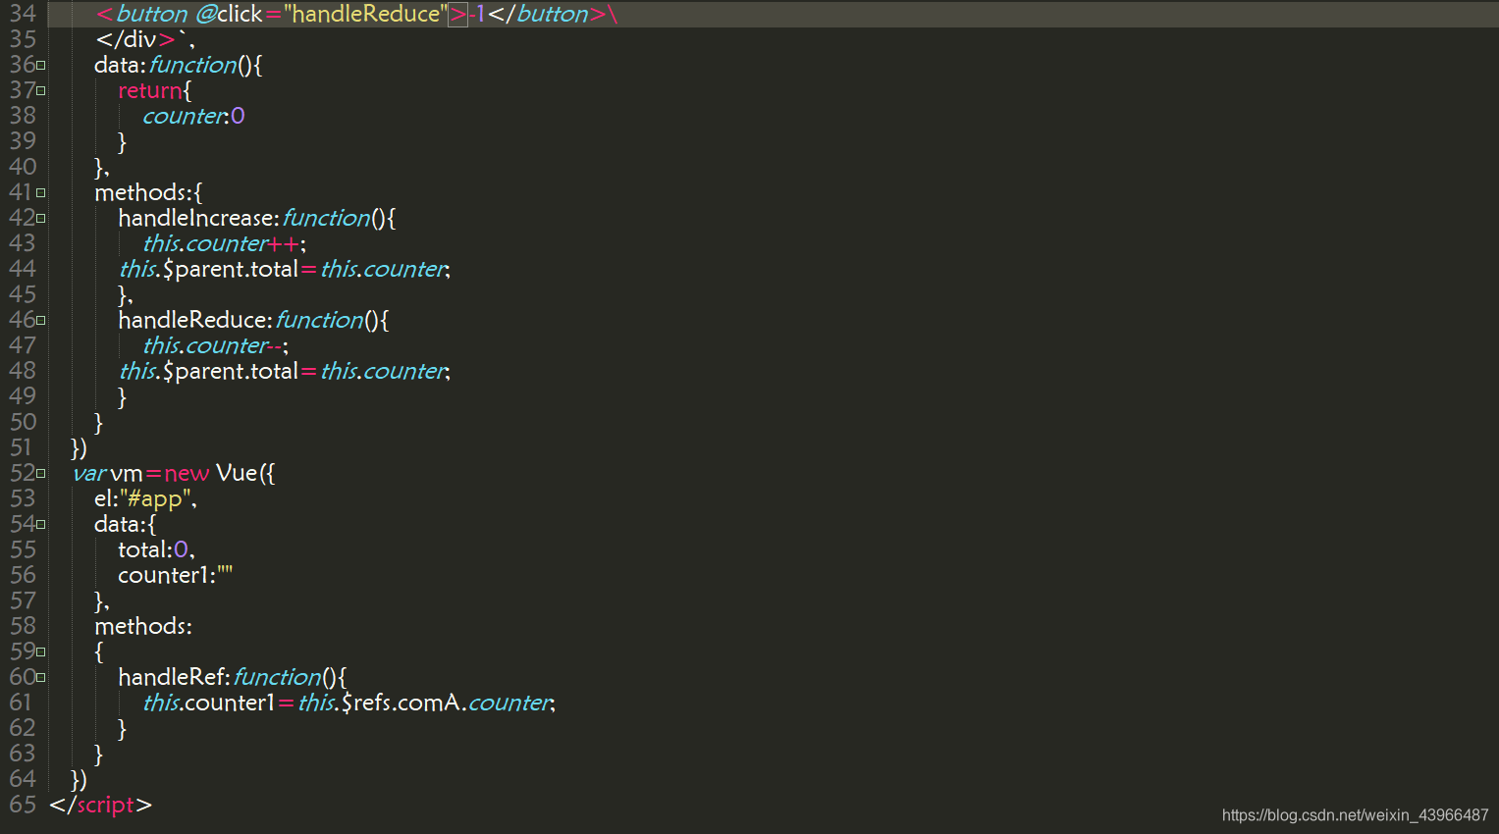Screen dimensions: 1499x834
Task: Click 'this.counter1' on line 61
Action: (x=208, y=703)
